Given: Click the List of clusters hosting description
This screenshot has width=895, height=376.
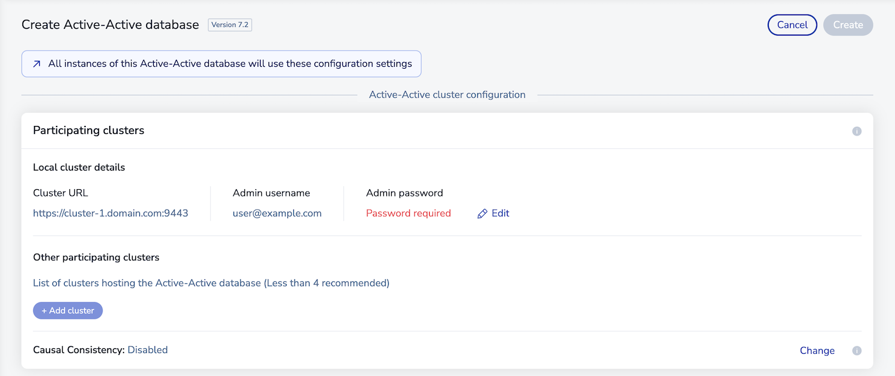Looking at the screenshot, I should coord(211,283).
